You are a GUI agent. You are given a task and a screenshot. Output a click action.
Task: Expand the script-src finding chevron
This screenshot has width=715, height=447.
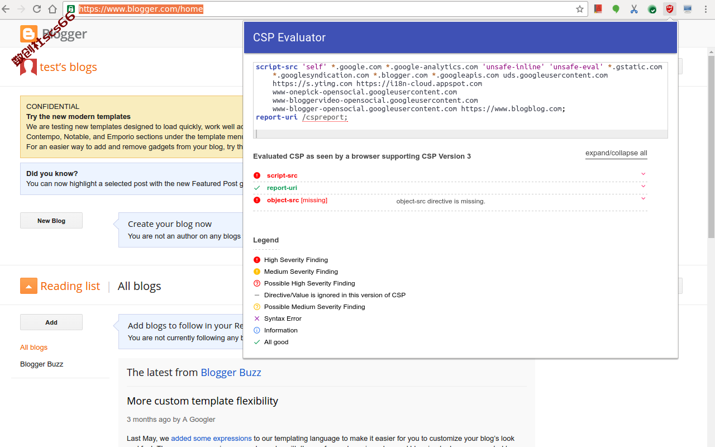coord(643,174)
